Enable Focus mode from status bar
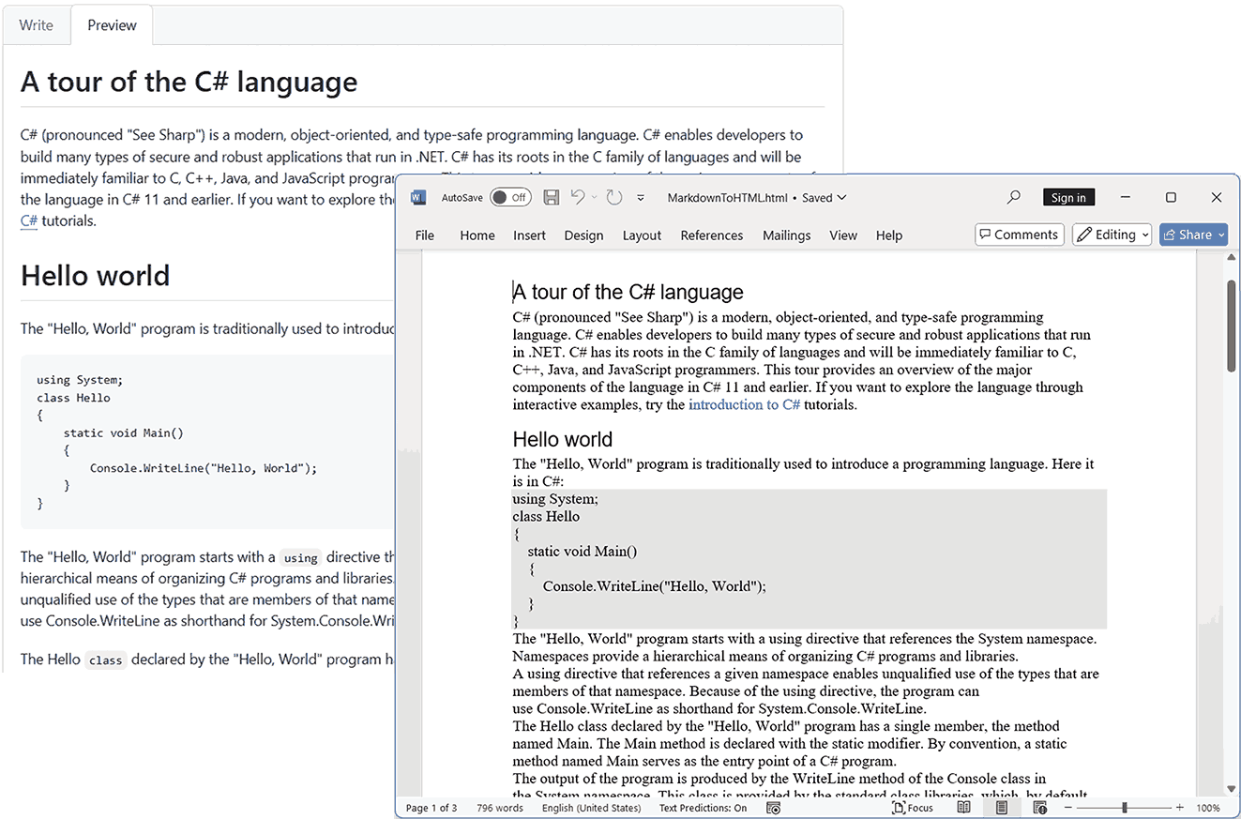This screenshot has width=1241, height=819. click(912, 807)
